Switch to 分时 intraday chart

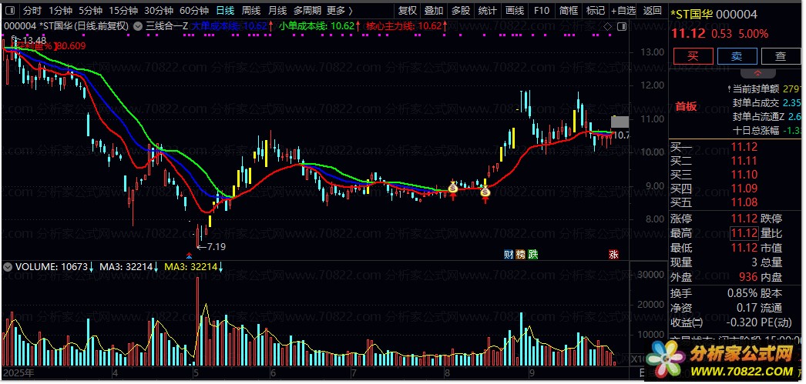point(32,10)
